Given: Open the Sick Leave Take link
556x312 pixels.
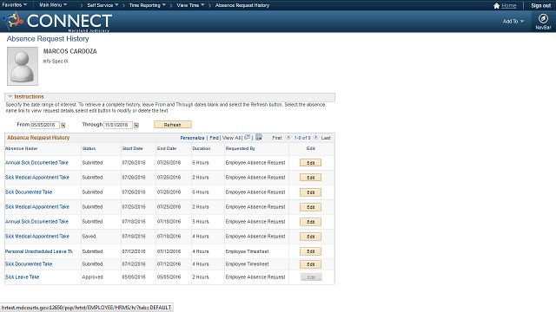Looking at the screenshot, I should tap(22, 277).
